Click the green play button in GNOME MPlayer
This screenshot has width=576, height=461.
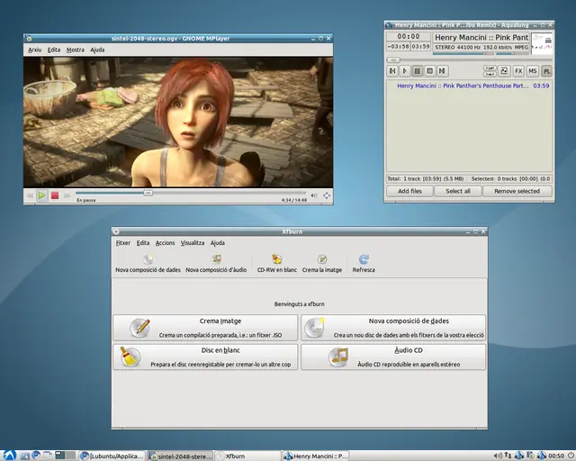coord(42,195)
